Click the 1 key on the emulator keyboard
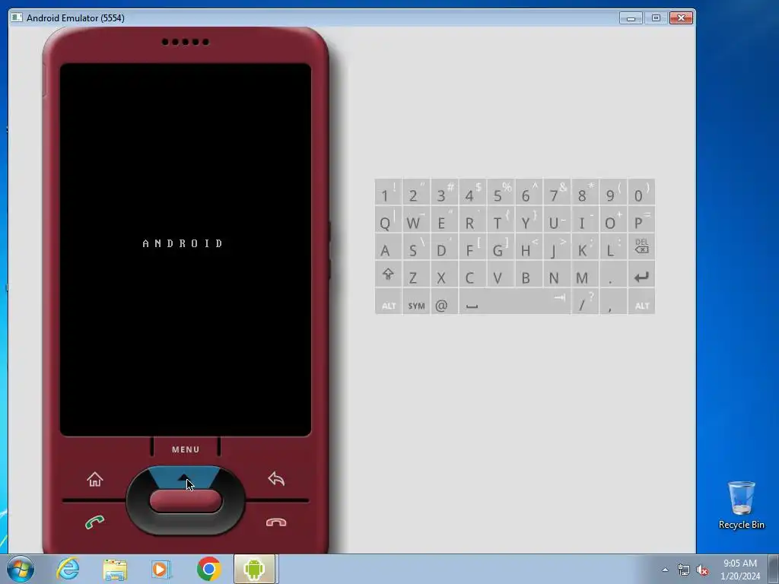Image resolution: width=779 pixels, height=584 pixels. tap(389, 192)
